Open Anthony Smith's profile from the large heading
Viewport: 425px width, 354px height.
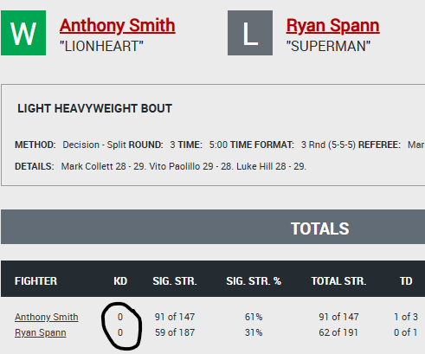click(118, 25)
